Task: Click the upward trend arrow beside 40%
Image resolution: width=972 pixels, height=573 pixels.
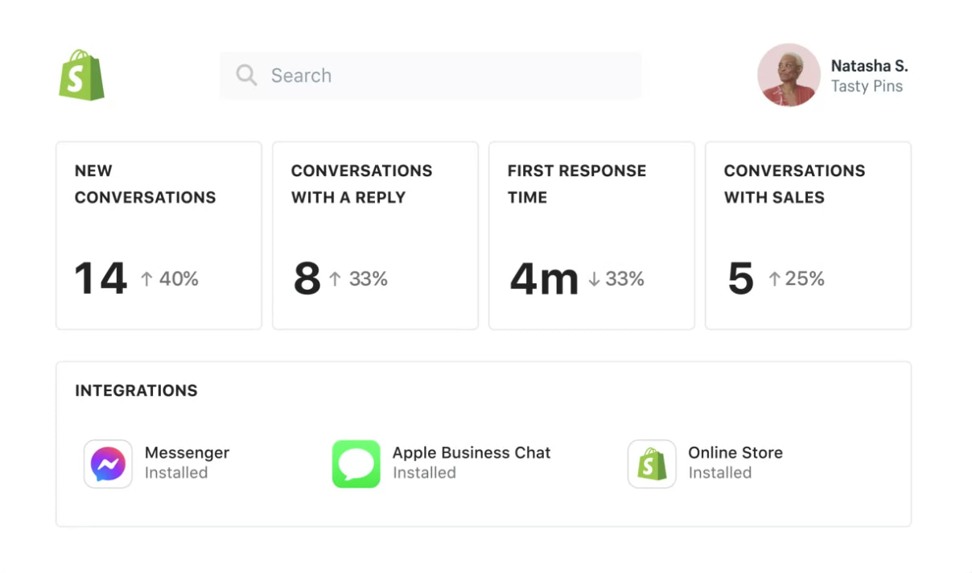Action: coord(146,278)
